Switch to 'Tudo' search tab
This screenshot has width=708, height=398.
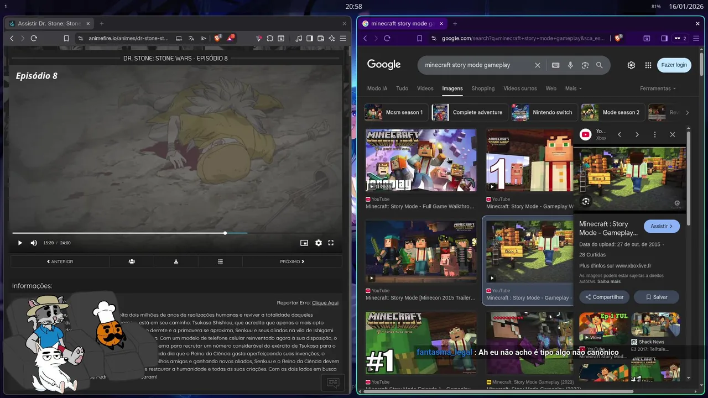click(402, 88)
